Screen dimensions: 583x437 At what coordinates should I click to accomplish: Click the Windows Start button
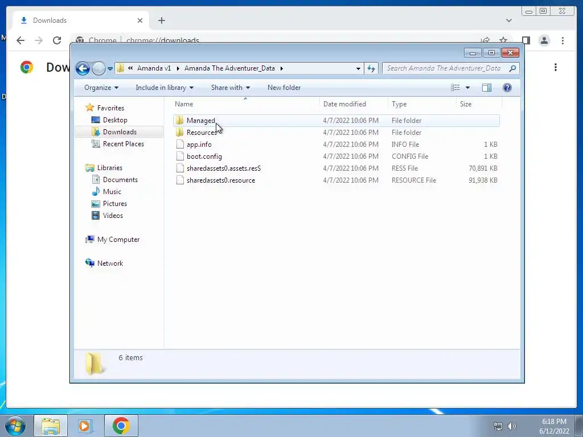(x=15, y=426)
